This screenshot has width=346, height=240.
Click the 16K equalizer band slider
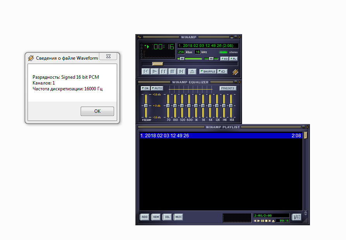pyautogui.click(x=231, y=106)
